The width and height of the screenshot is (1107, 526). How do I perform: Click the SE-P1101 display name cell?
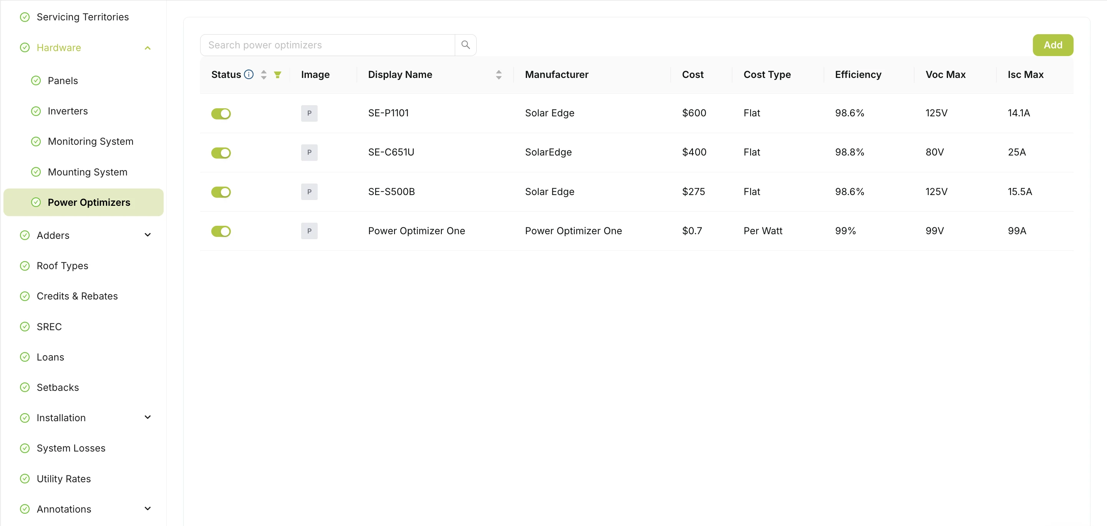pyautogui.click(x=388, y=113)
